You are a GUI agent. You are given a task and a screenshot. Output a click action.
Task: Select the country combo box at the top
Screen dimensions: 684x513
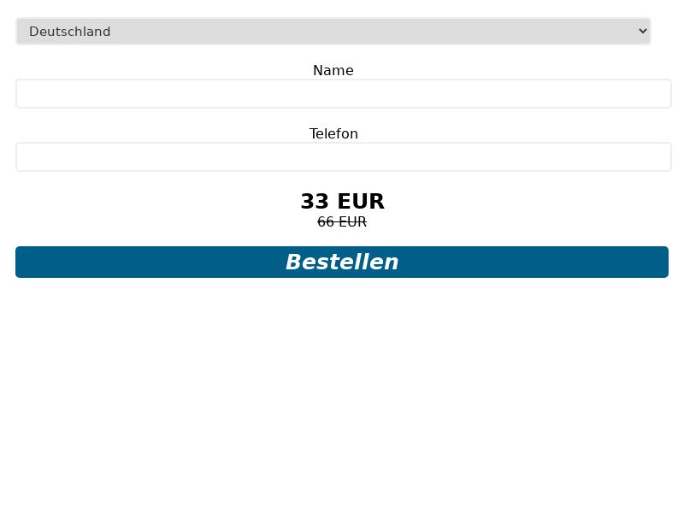(x=333, y=30)
